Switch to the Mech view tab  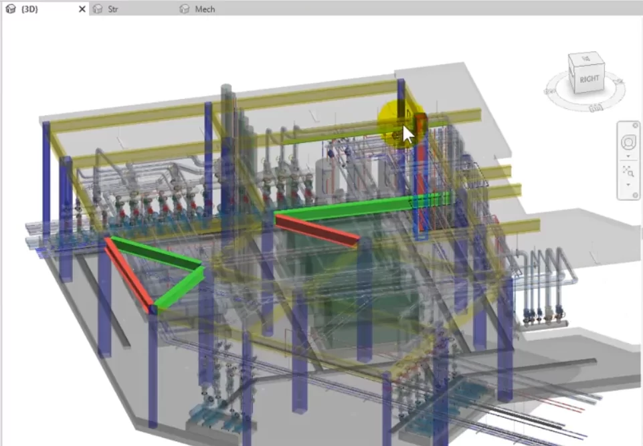click(x=205, y=9)
